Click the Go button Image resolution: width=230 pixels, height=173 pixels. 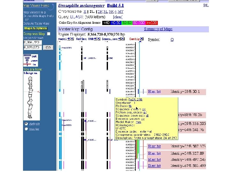[x=48, y=47]
